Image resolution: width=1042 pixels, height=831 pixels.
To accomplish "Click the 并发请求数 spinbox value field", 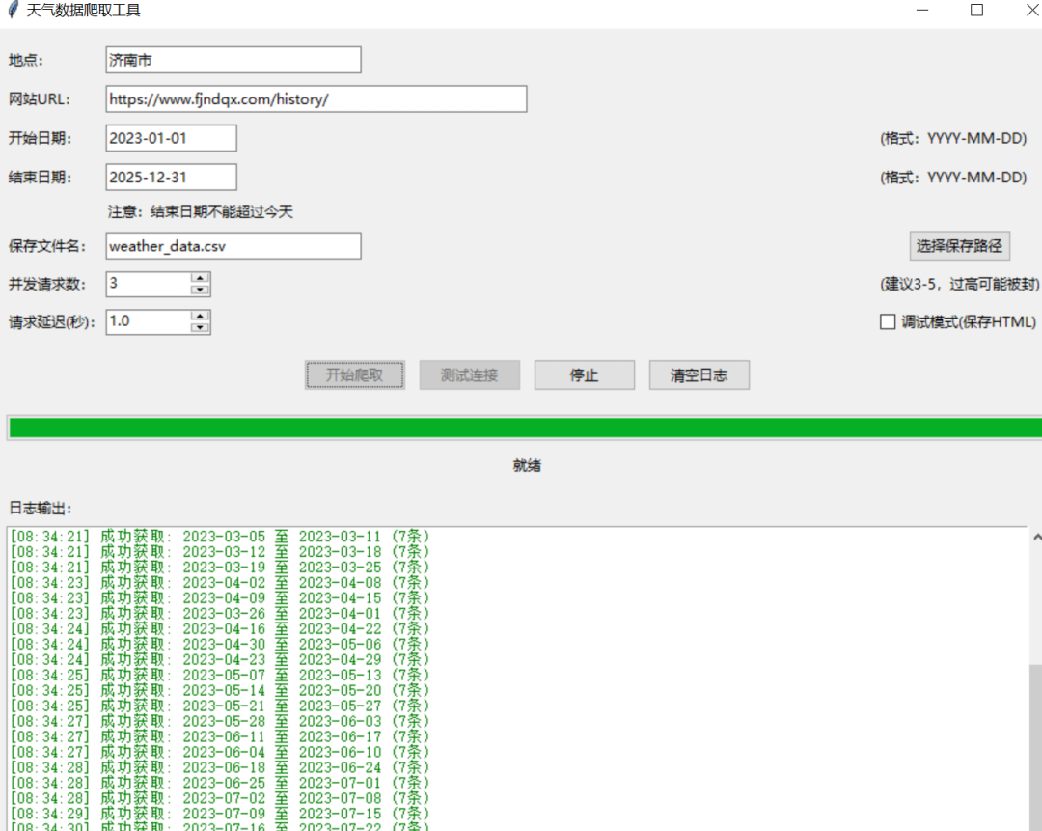I will (x=149, y=284).
